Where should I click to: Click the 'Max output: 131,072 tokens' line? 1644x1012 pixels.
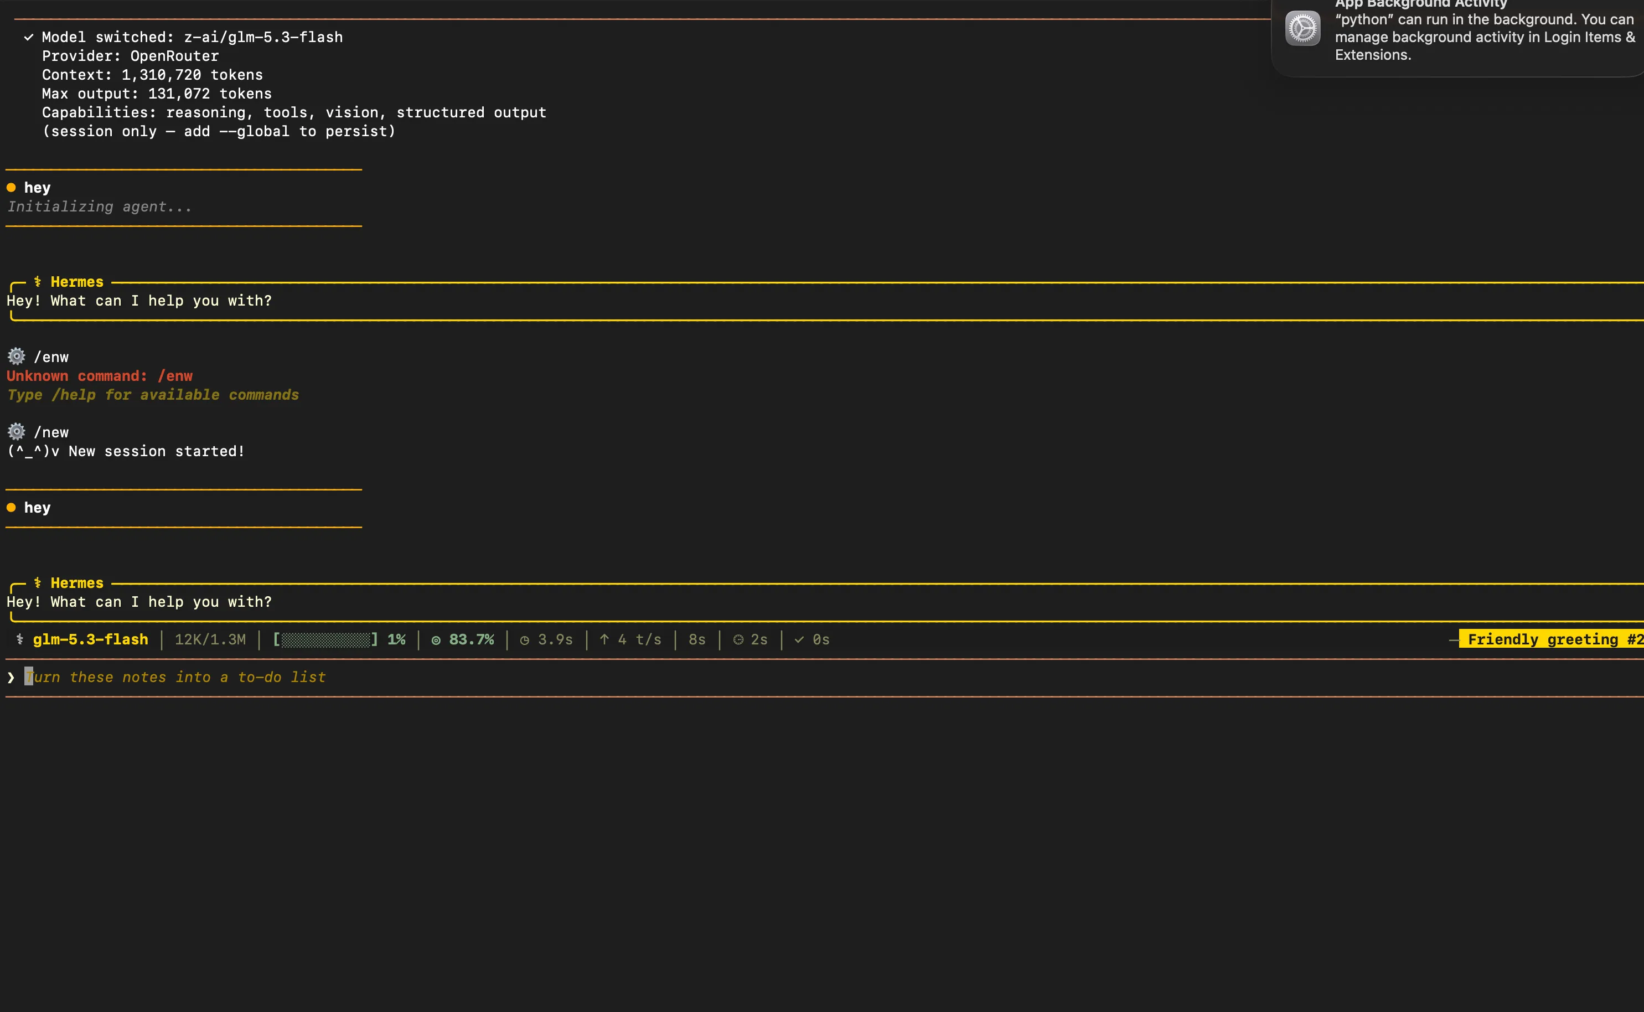[157, 94]
